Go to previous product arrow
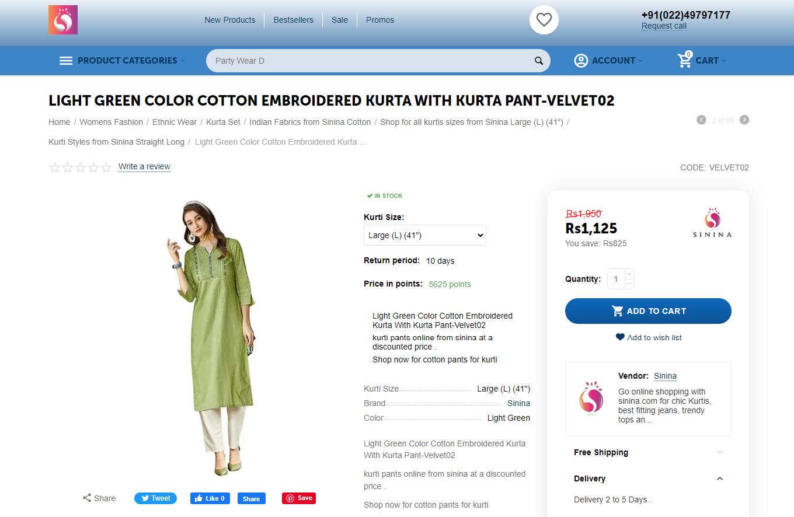The height and width of the screenshot is (517, 794). 701,120
